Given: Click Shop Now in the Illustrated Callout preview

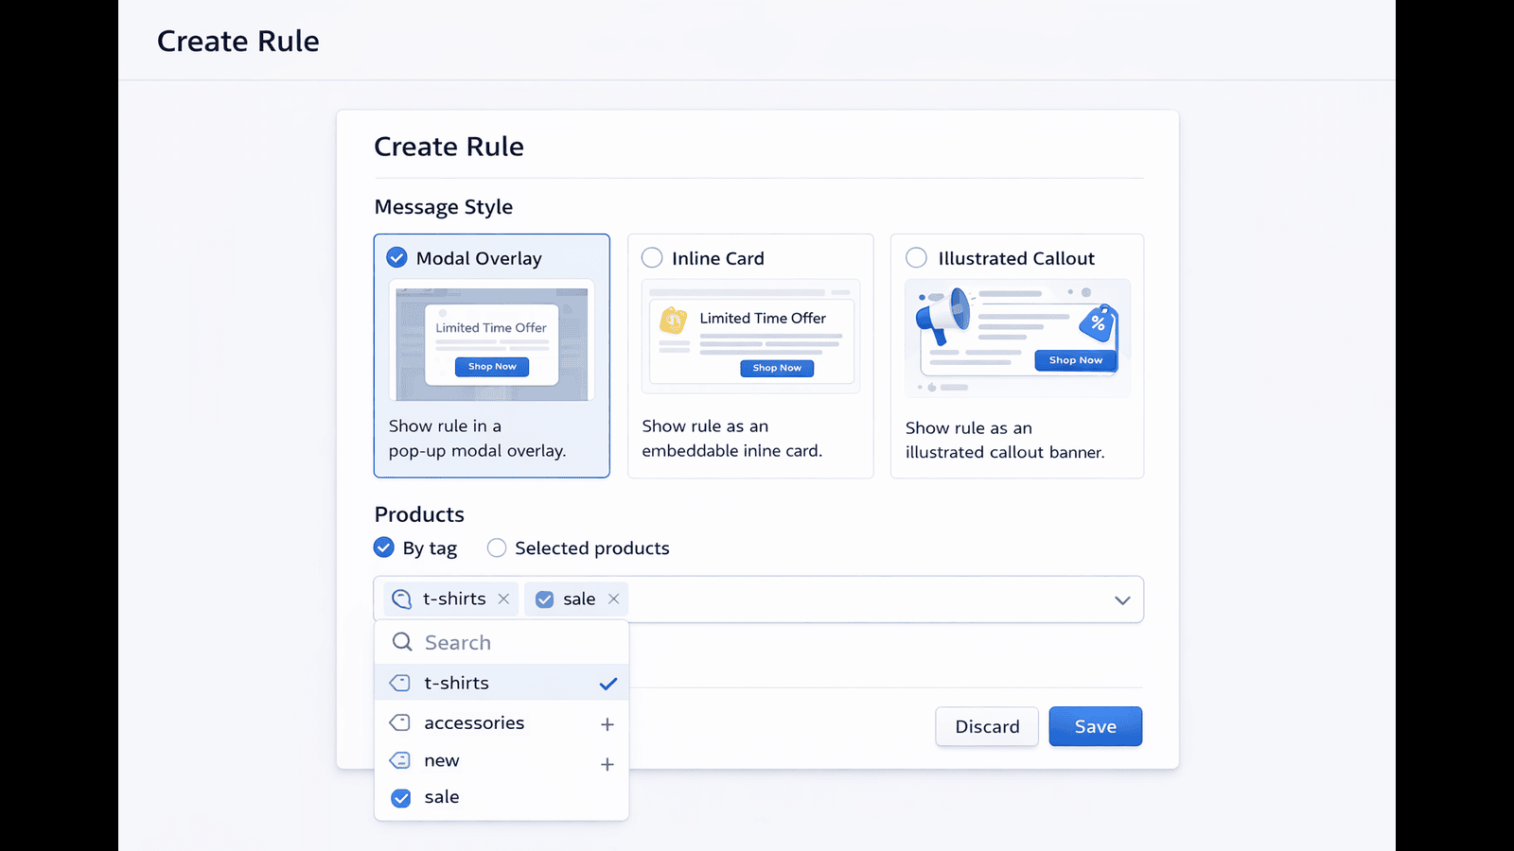Looking at the screenshot, I should 1076,360.
